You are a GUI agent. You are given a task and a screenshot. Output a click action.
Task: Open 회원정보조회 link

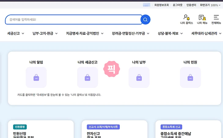click(x=161, y=5)
